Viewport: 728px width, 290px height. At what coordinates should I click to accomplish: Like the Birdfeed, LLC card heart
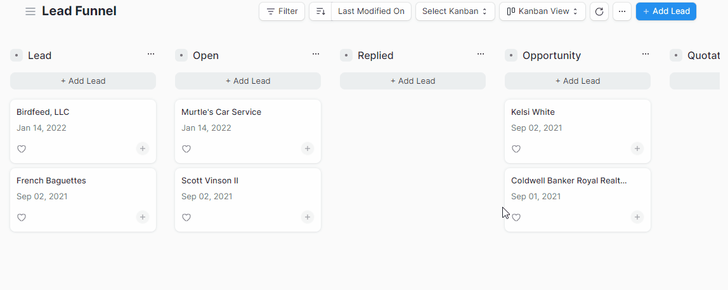click(22, 149)
